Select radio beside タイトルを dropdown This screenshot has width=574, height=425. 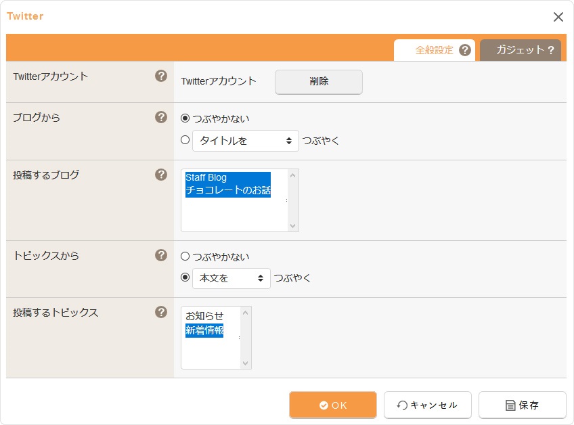click(x=185, y=140)
